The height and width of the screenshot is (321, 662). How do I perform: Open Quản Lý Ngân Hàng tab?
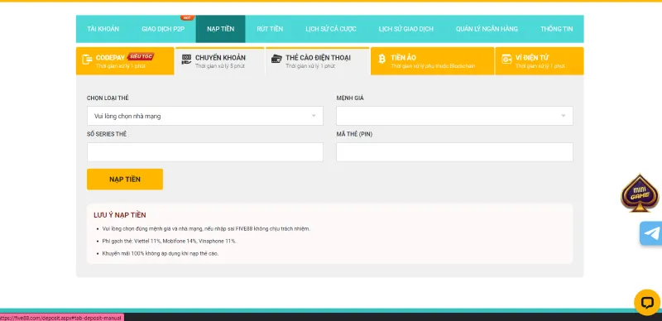tap(487, 29)
